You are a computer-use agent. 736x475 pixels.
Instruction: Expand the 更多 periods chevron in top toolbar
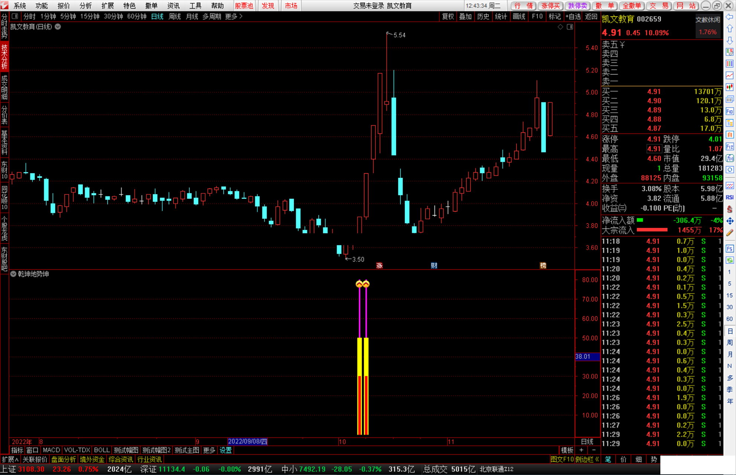(x=234, y=16)
